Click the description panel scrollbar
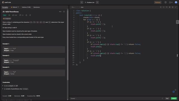This screenshot has width=179, height=101. click(68, 45)
